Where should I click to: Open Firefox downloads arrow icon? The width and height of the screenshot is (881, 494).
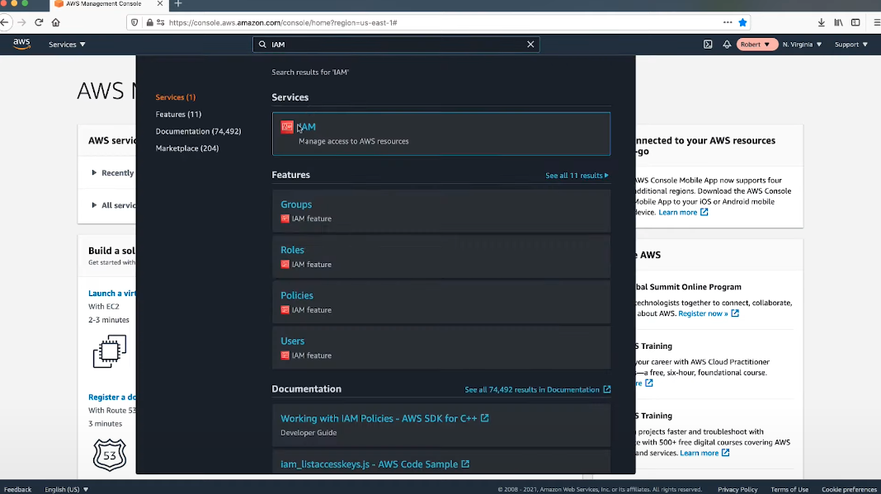point(822,22)
